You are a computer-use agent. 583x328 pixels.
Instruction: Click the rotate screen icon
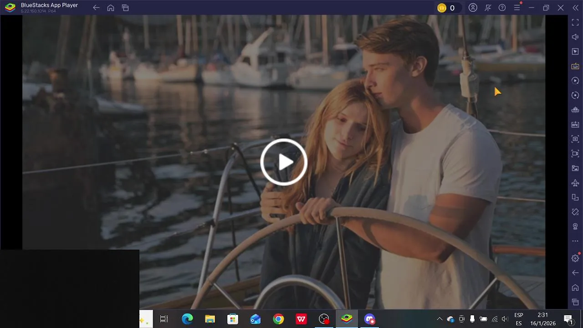click(x=575, y=212)
